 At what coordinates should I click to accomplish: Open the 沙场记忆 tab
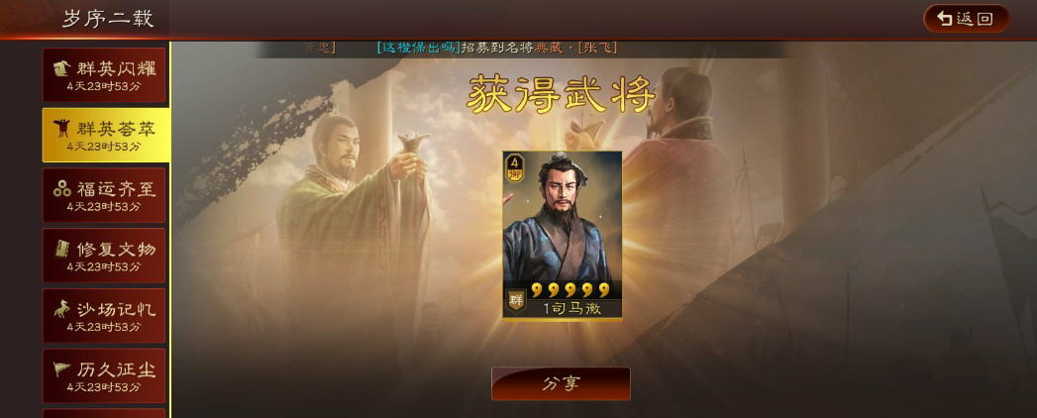(104, 316)
